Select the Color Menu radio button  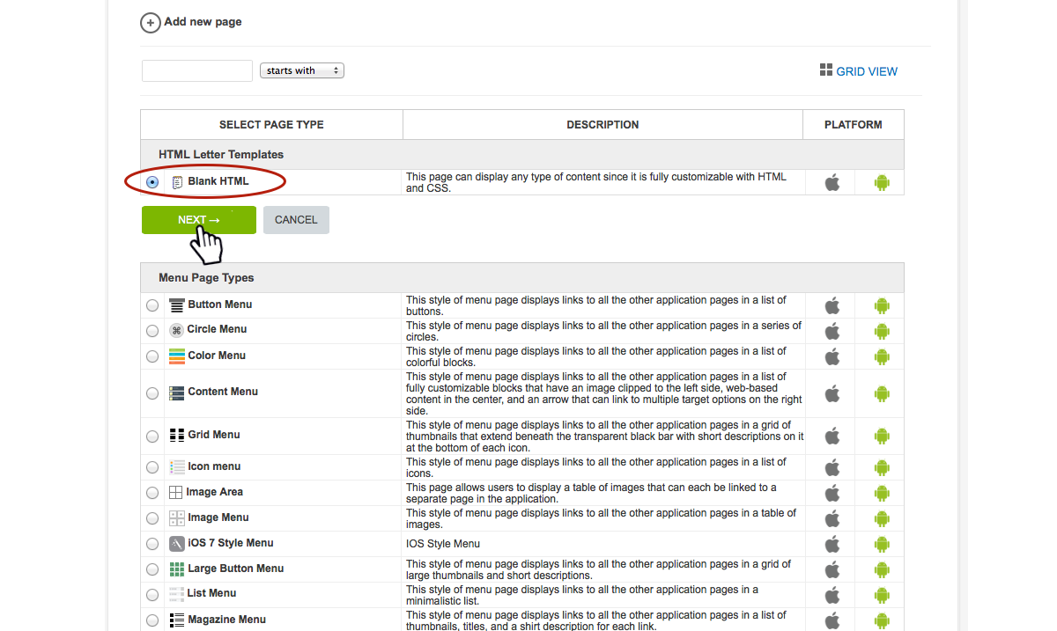click(x=152, y=356)
